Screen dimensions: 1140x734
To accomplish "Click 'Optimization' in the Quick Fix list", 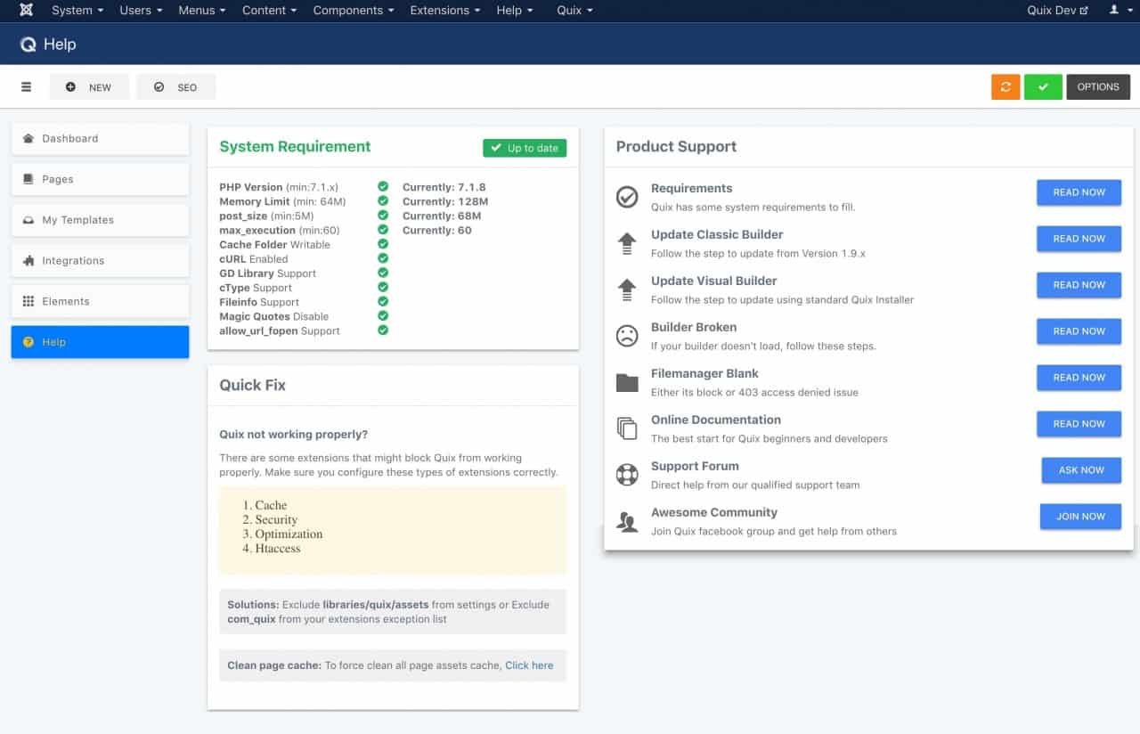I will click(289, 534).
